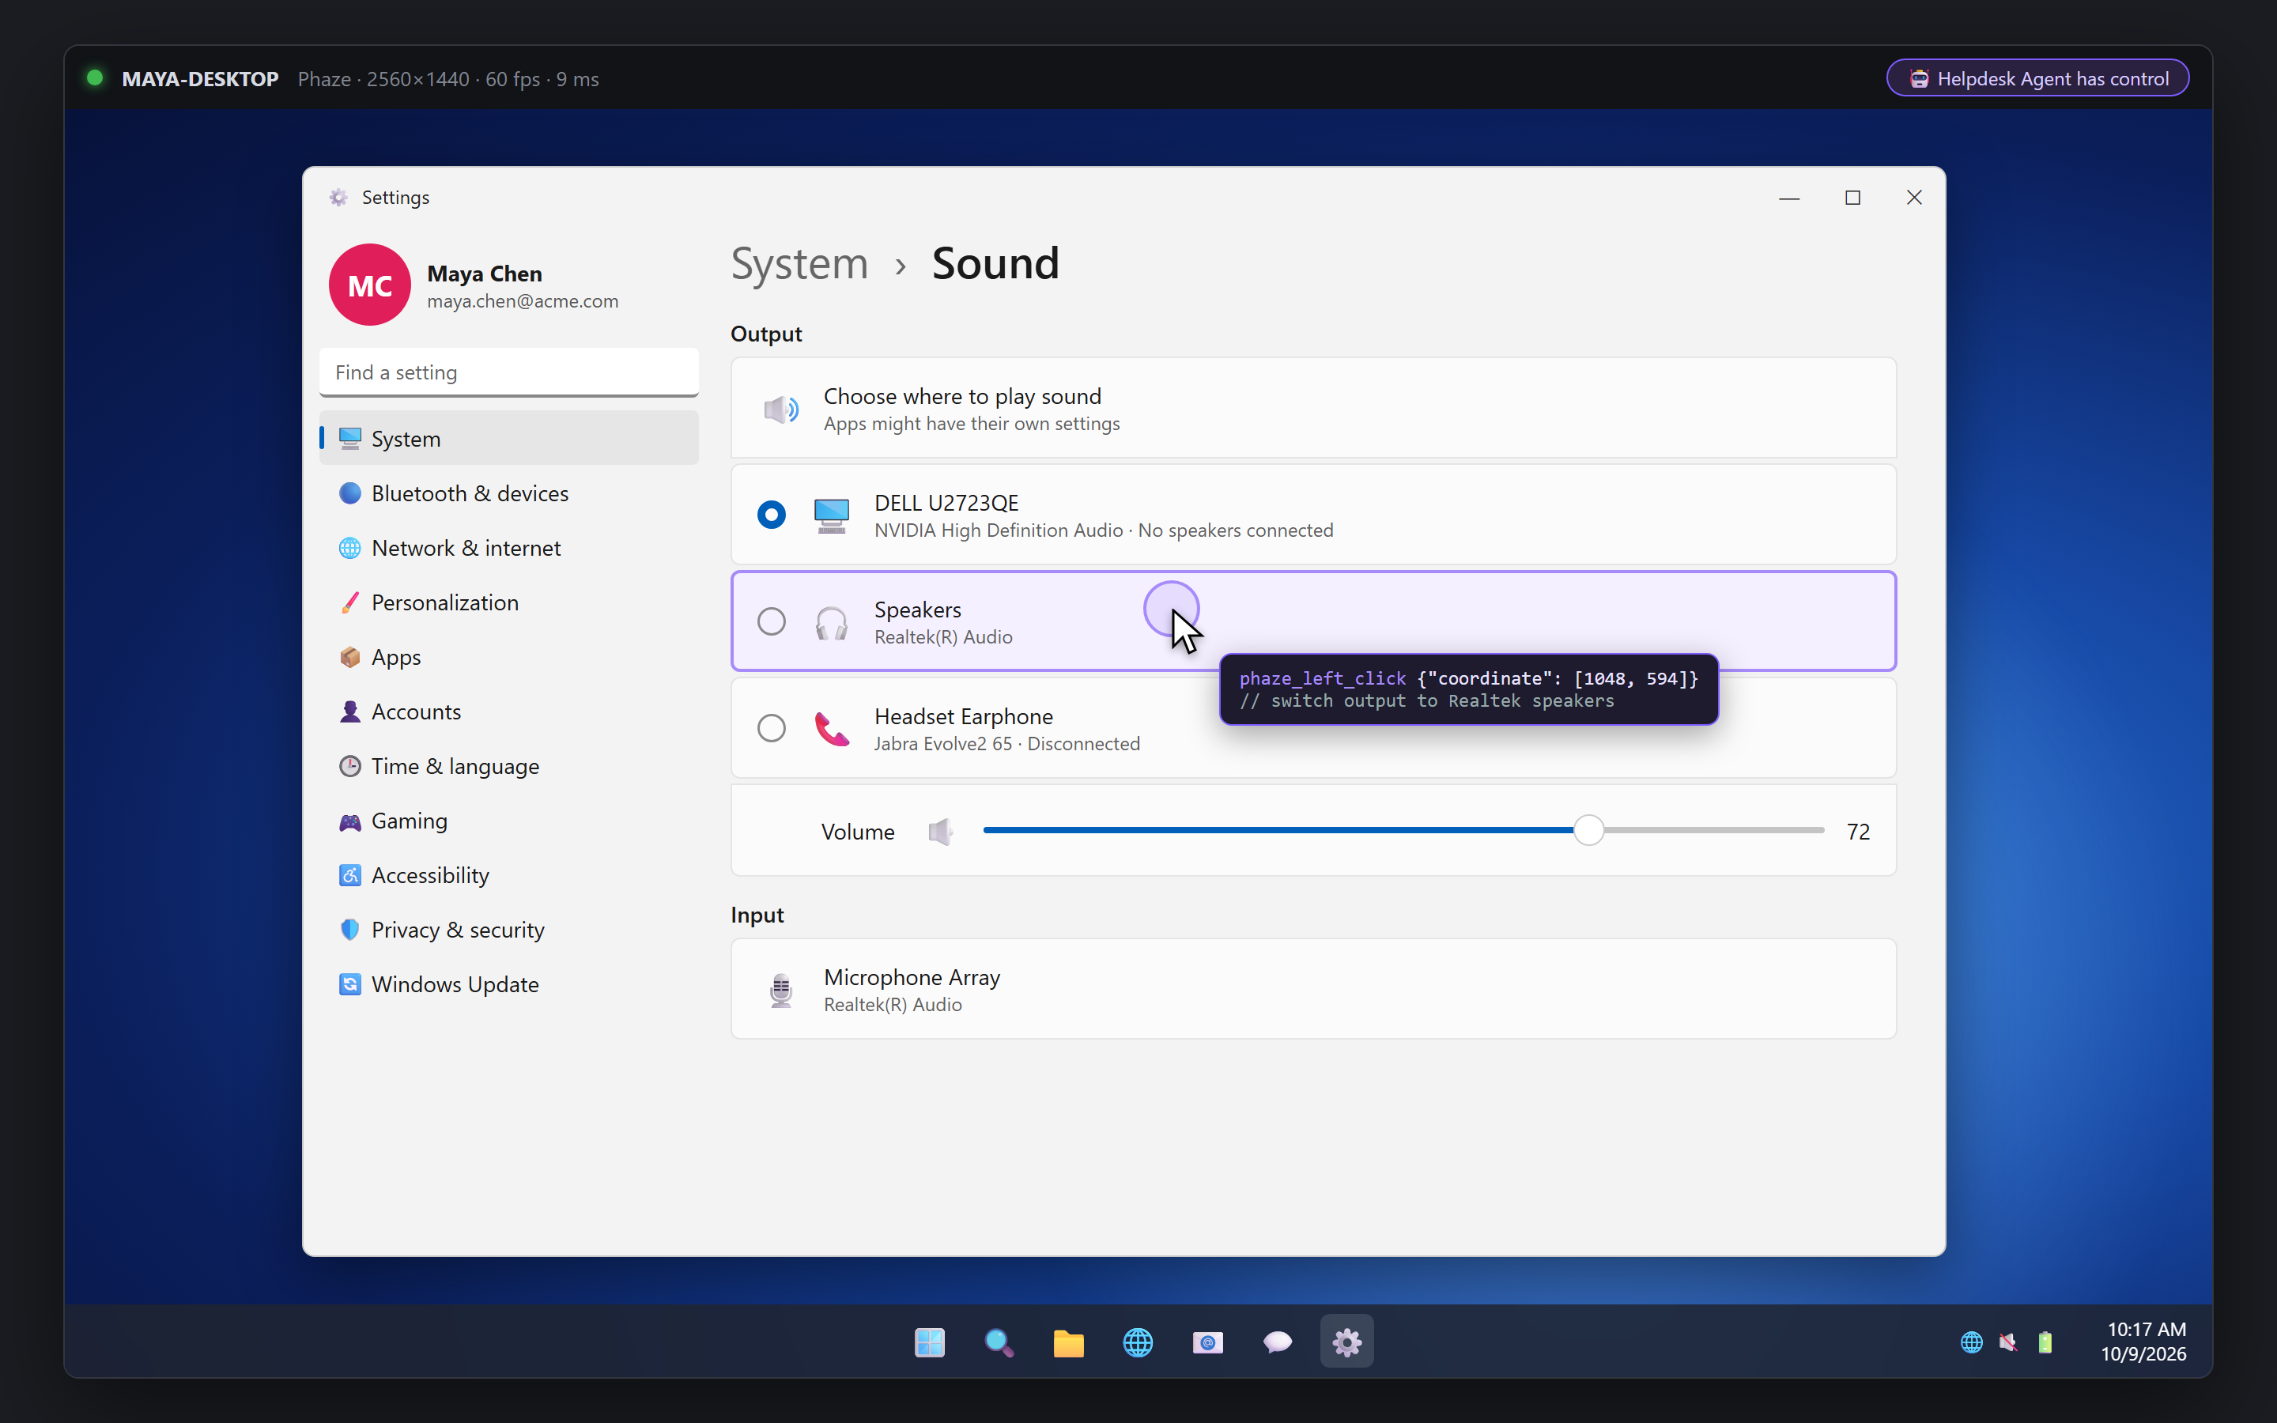Viewport: 2277px width, 1423px height.
Task: Open File Explorer from the taskbar
Action: (1069, 1342)
